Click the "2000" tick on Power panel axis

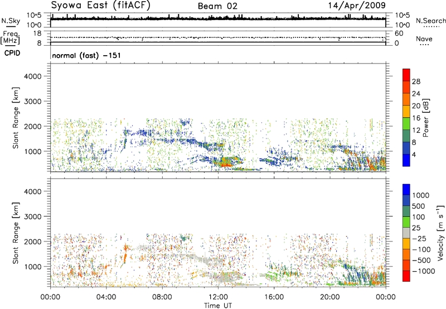pos(33,126)
